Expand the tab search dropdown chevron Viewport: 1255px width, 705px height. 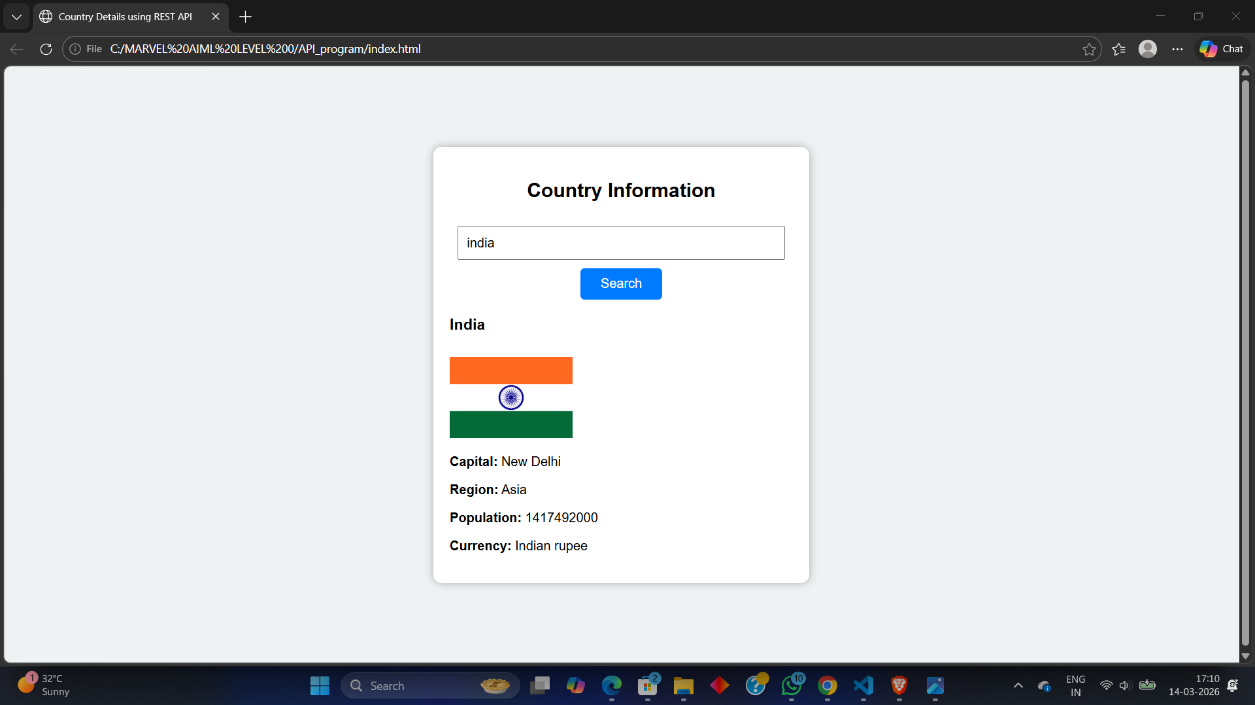16,16
